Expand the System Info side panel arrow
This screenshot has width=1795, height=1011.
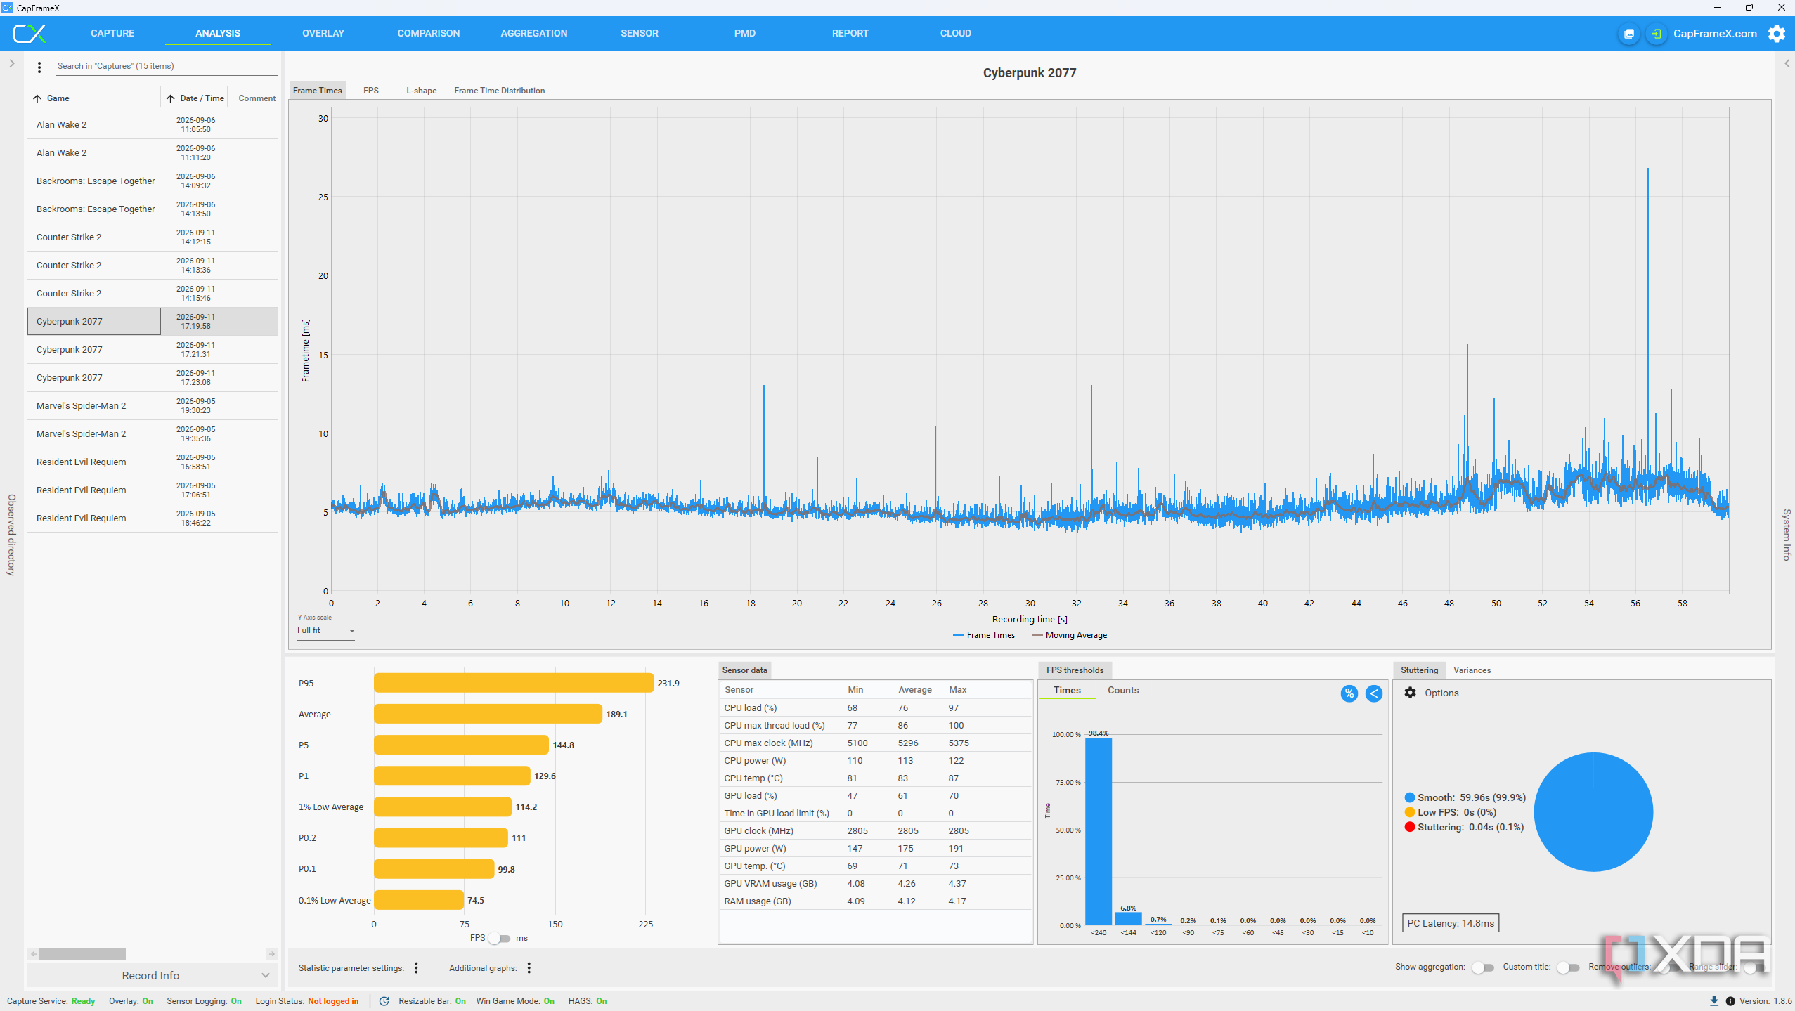pos(1787,63)
